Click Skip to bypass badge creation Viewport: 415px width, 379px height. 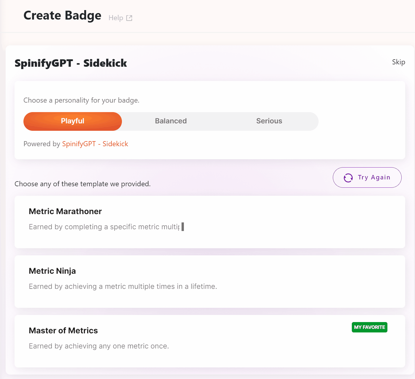click(398, 62)
